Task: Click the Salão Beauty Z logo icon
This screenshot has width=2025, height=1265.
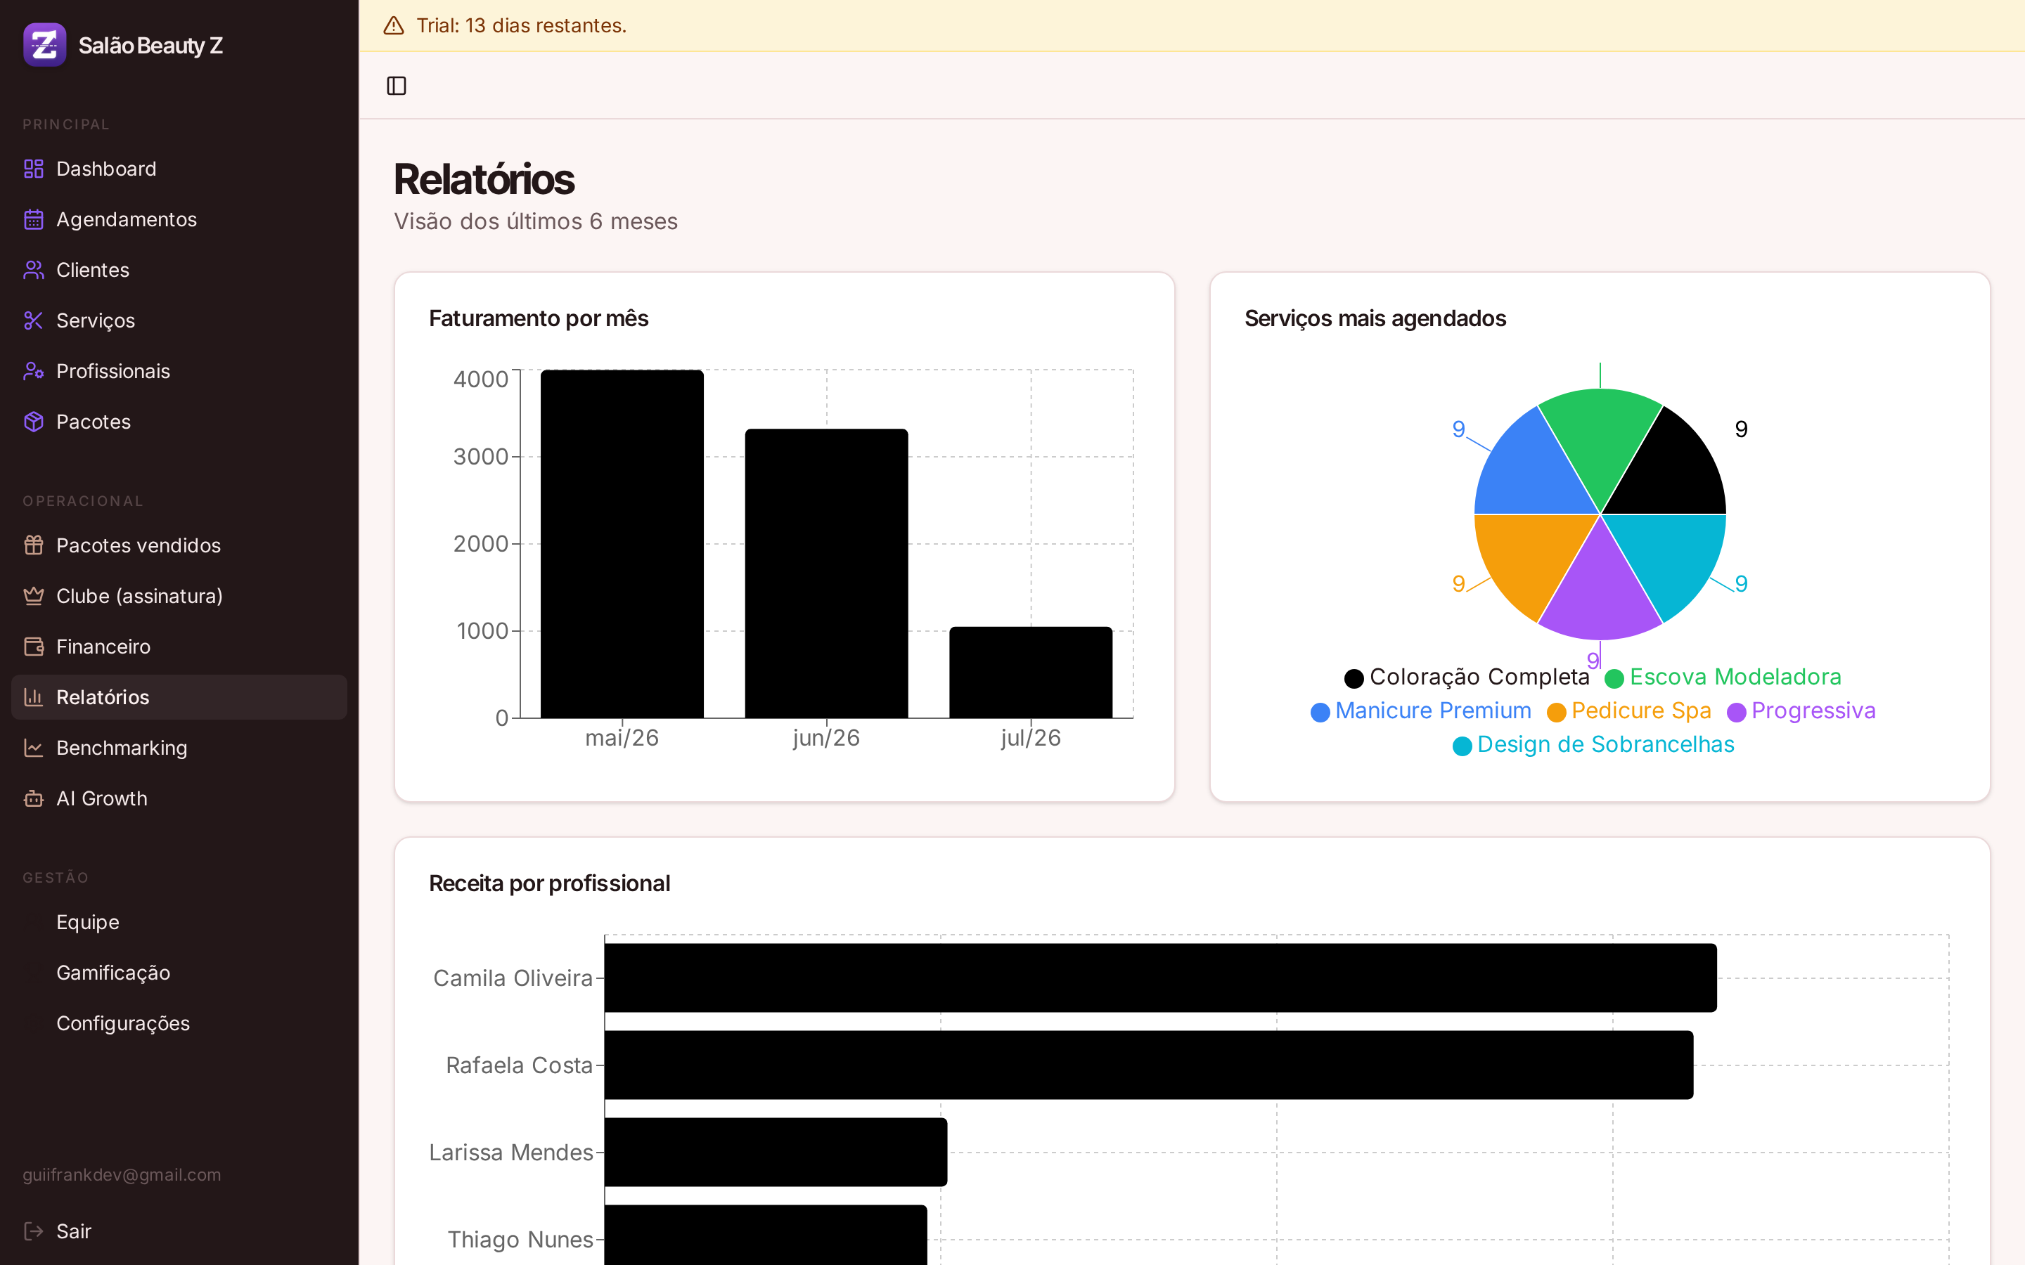Action: 44,45
